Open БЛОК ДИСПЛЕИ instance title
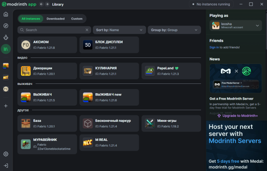The height and width of the screenshot is (171, 267). click(109, 42)
